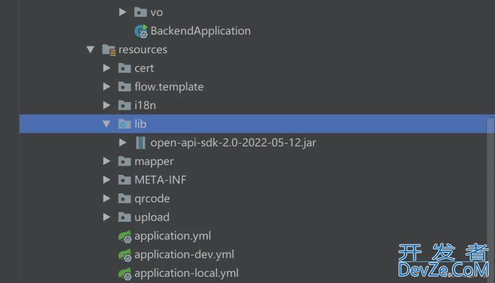Collapse the resources folder arrow

pyautogui.click(x=90, y=49)
